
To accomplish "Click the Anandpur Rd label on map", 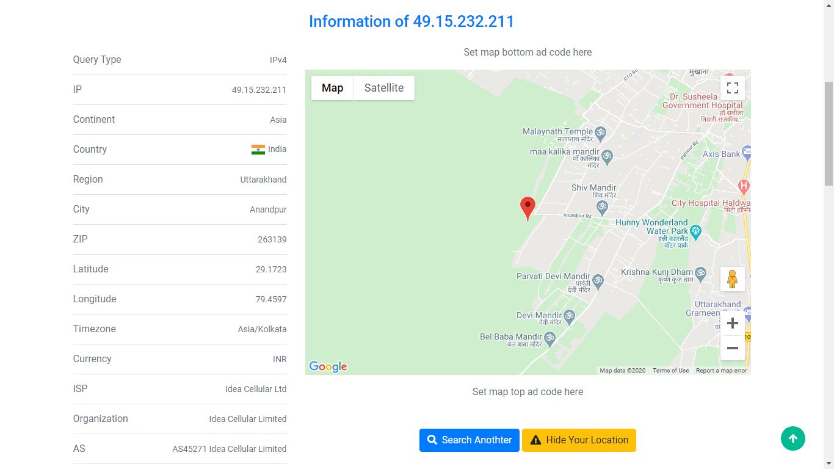I will tap(578, 216).
